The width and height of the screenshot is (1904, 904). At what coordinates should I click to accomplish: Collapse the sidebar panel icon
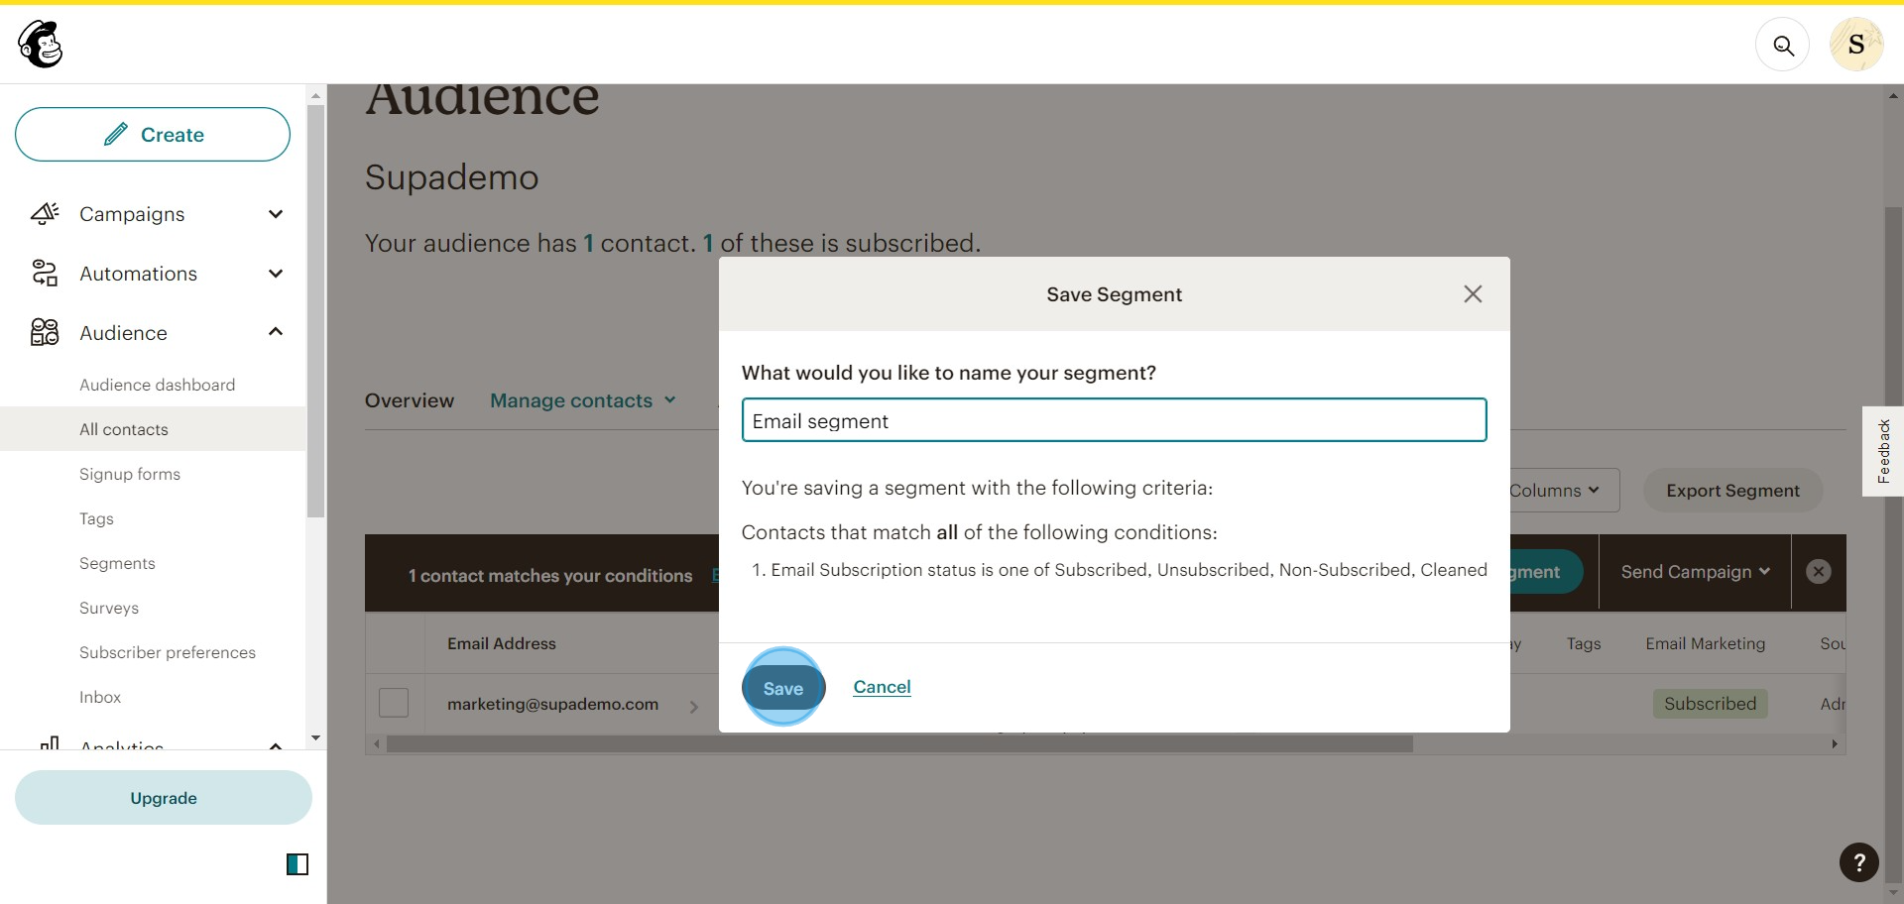pyautogui.click(x=297, y=864)
